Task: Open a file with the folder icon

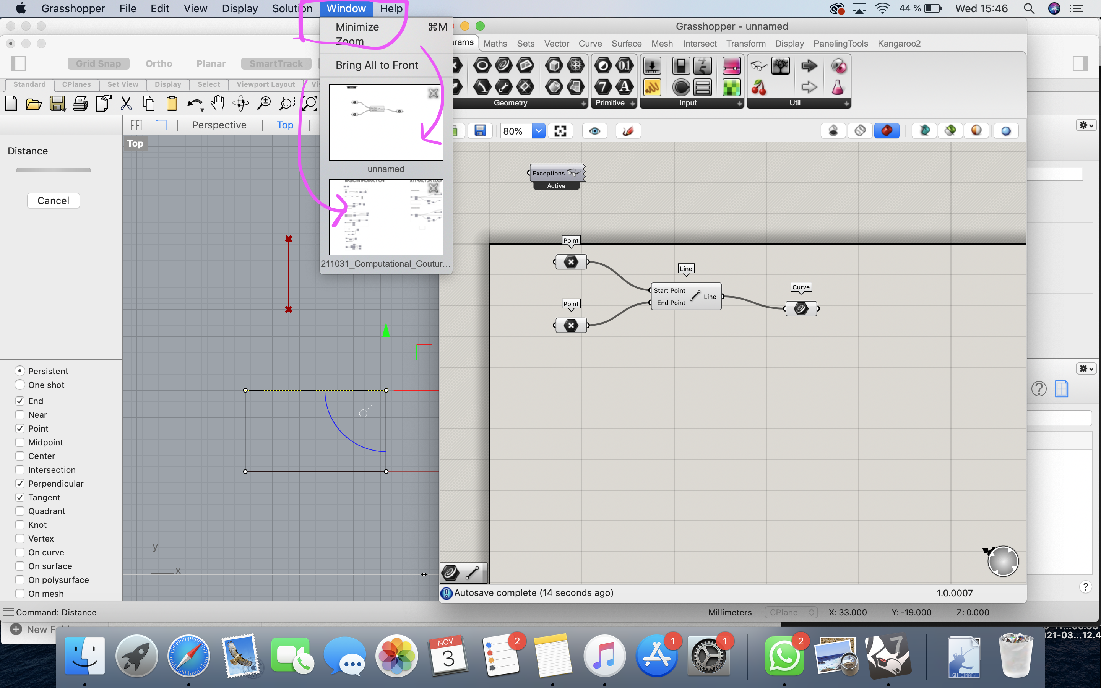Action: [x=34, y=104]
